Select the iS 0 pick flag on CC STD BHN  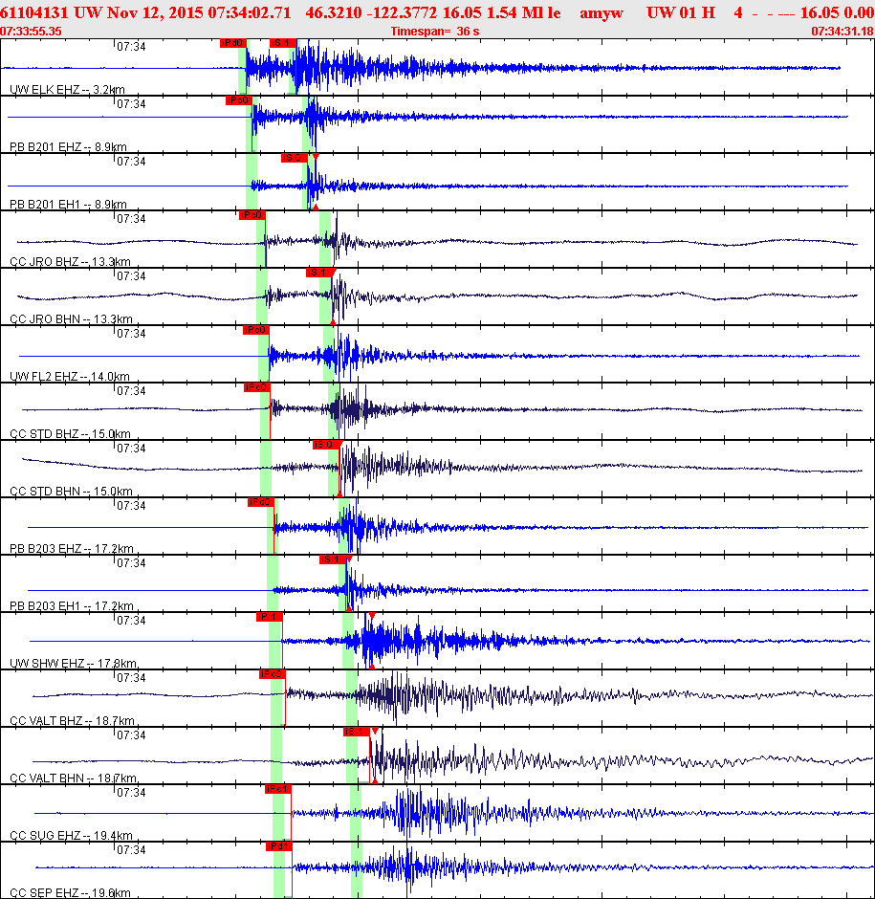tap(326, 445)
